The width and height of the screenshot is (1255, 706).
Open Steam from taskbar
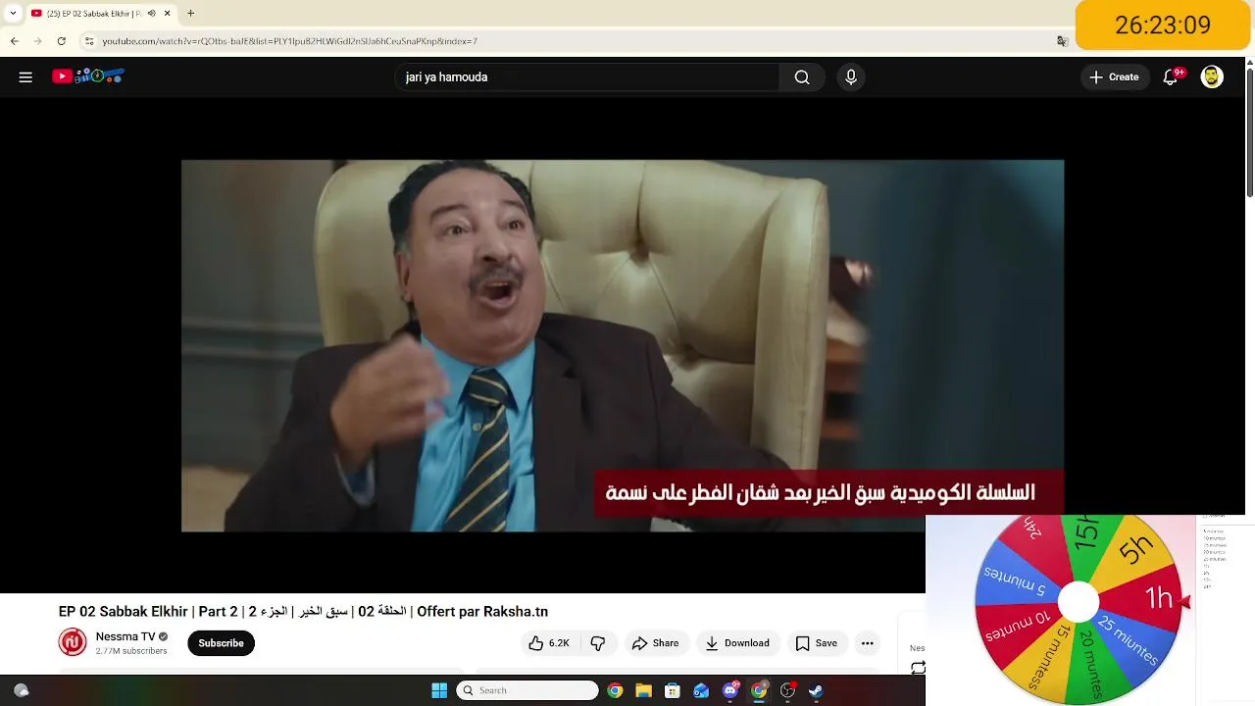point(816,690)
